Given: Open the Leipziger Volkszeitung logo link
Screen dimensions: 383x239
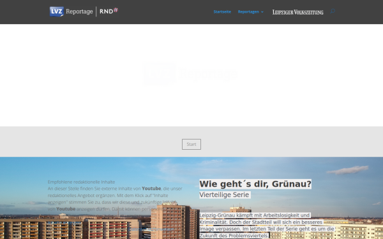Looking at the screenshot, I should (297, 12).
